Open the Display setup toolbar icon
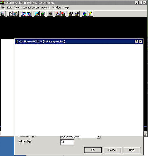 click(37, 14)
